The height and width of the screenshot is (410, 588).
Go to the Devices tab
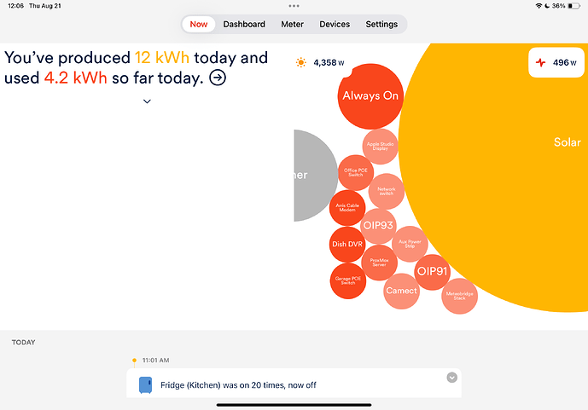coord(335,24)
